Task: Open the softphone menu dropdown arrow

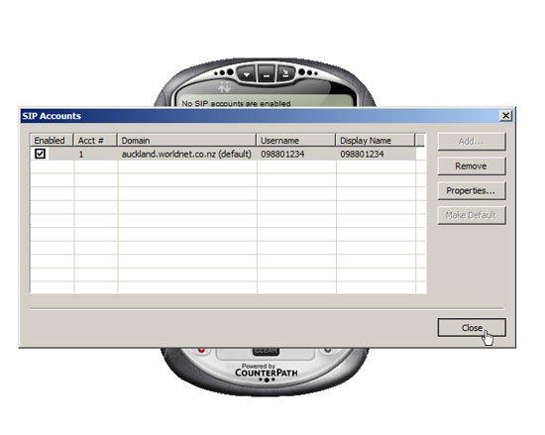Action: pos(247,74)
